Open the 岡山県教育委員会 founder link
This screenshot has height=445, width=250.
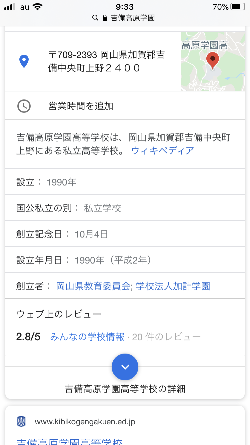point(93,286)
